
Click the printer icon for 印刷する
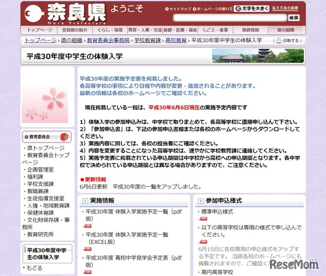pyautogui.click(x=279, y=41)
